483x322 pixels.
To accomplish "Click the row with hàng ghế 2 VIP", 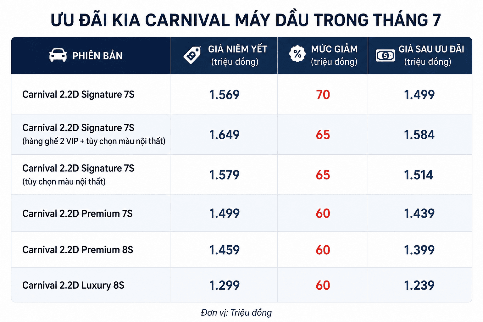I will pyautogui.click(x=241, y=134).
